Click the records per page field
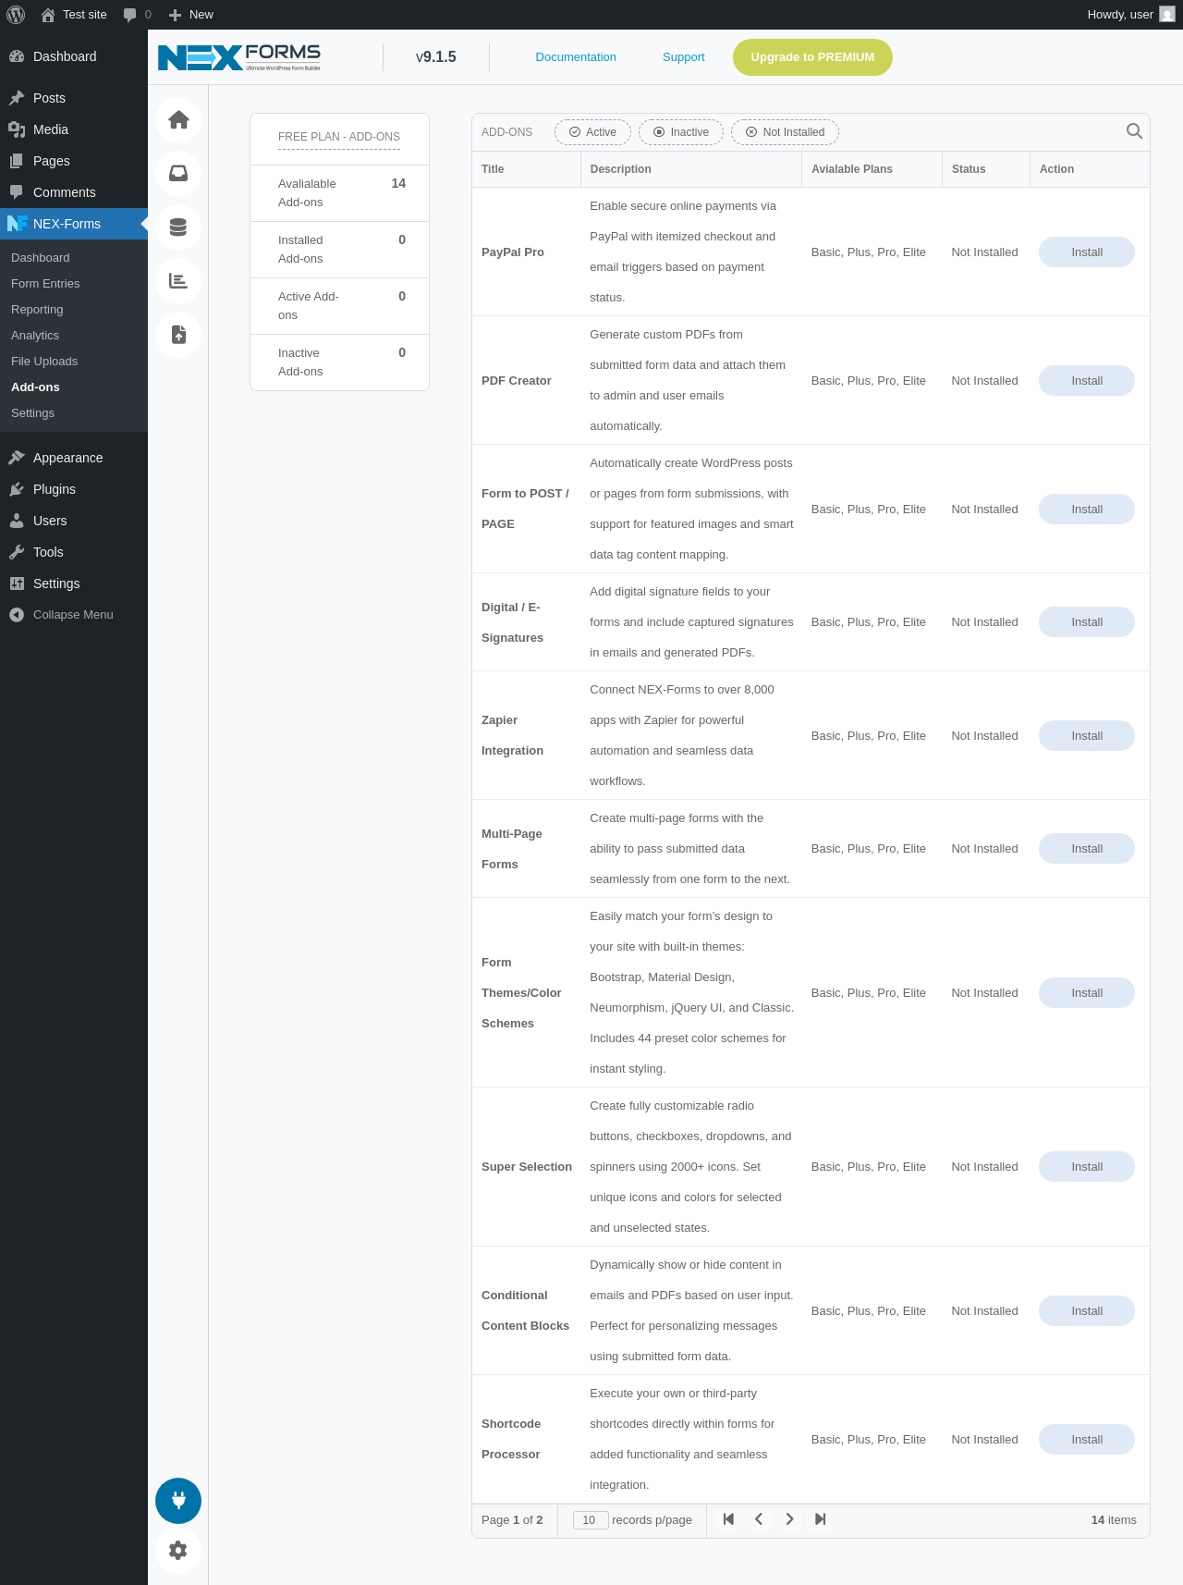This screenshot has height=1585, width=1183. (591, 1520)
